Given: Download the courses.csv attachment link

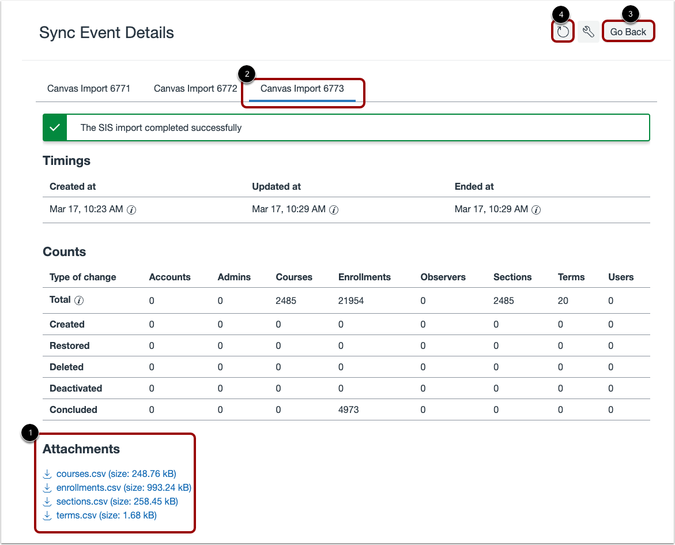Looking at the screenshot, I should (x=115, y=473).
